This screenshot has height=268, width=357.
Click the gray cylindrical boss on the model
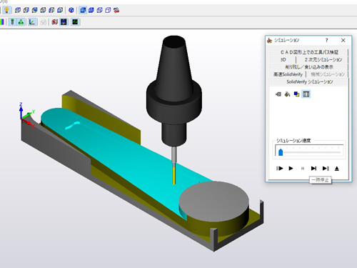coord(214,207)
